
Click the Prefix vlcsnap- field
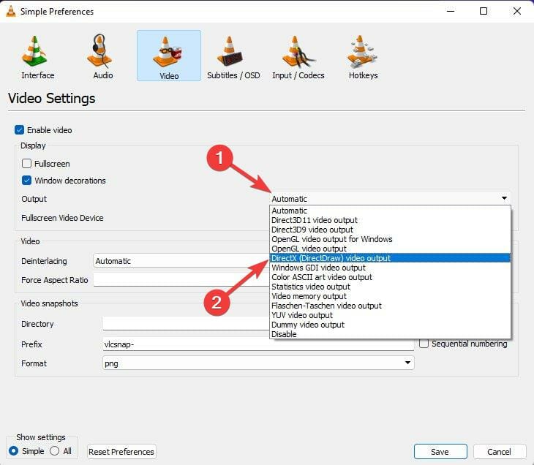tap(258, 344)
